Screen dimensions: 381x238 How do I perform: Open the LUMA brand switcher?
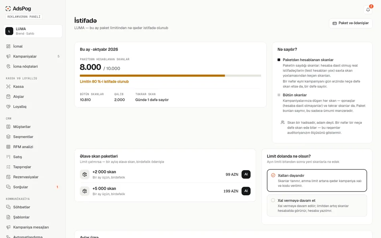pos(33,31)
